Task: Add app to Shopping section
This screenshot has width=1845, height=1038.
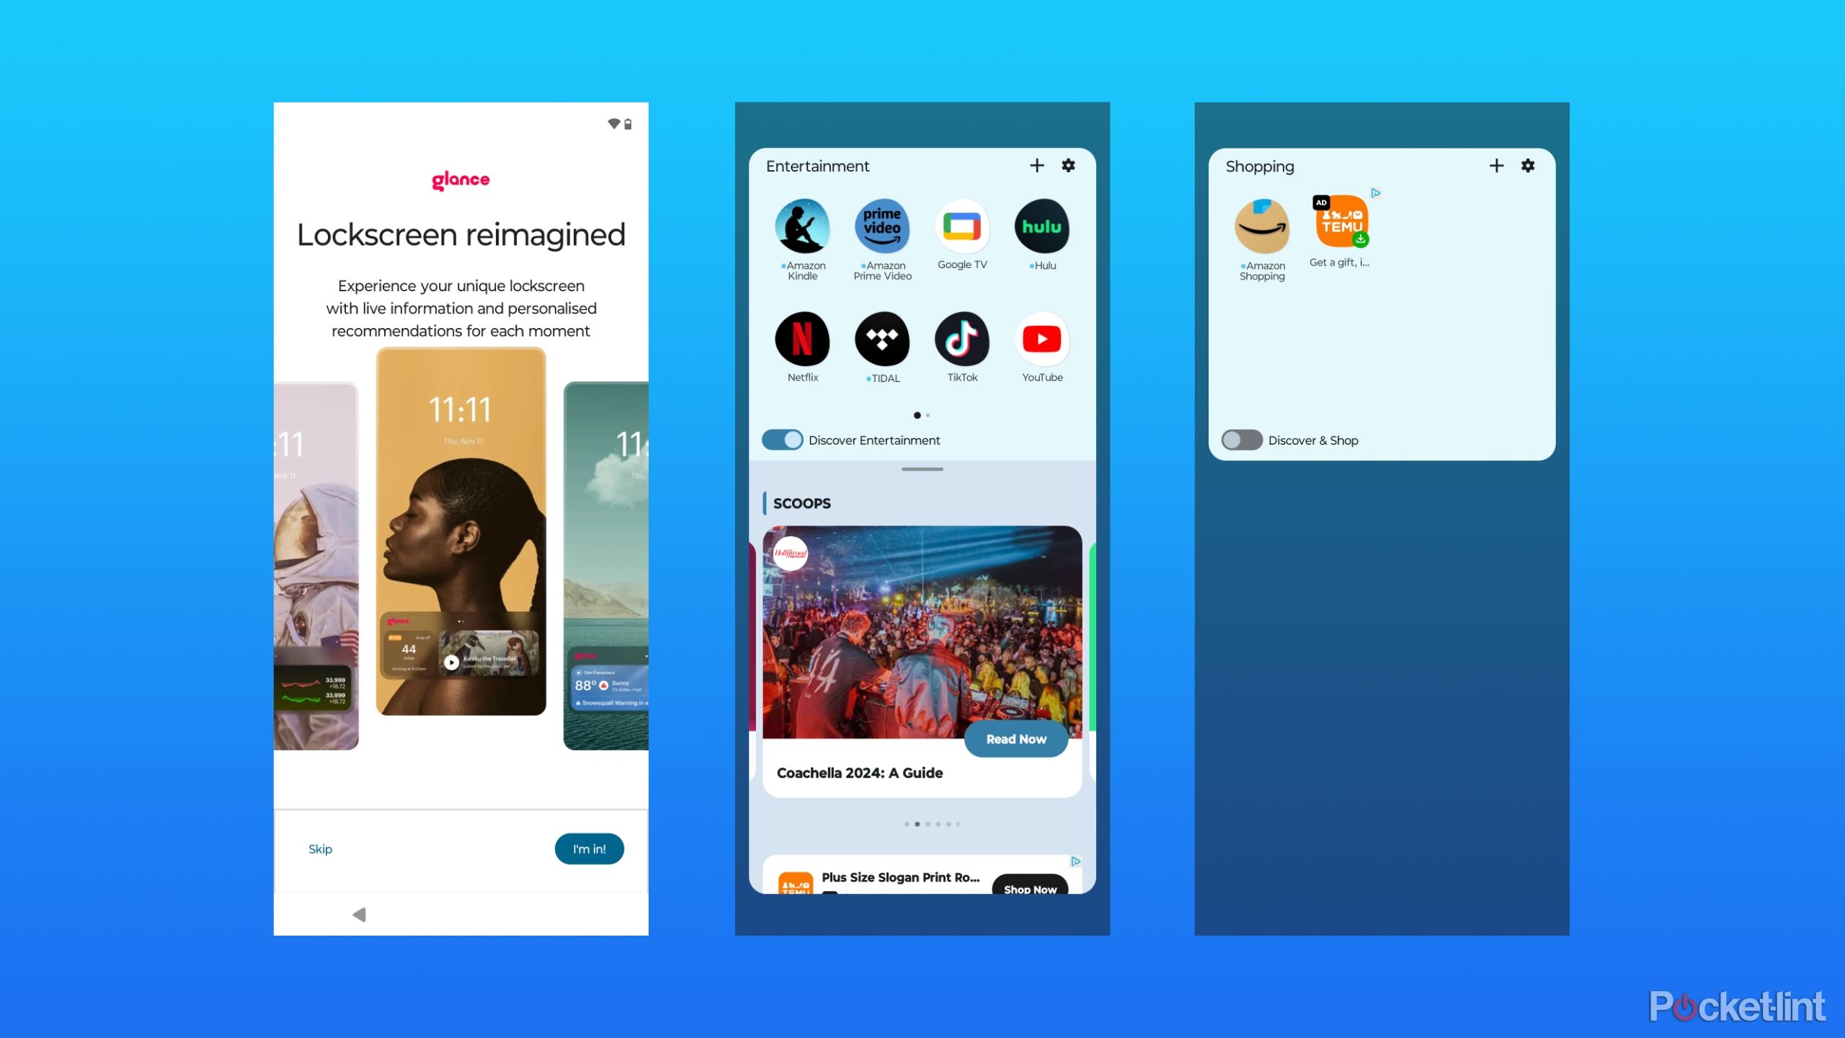Action: click(x=1496, y=166)
